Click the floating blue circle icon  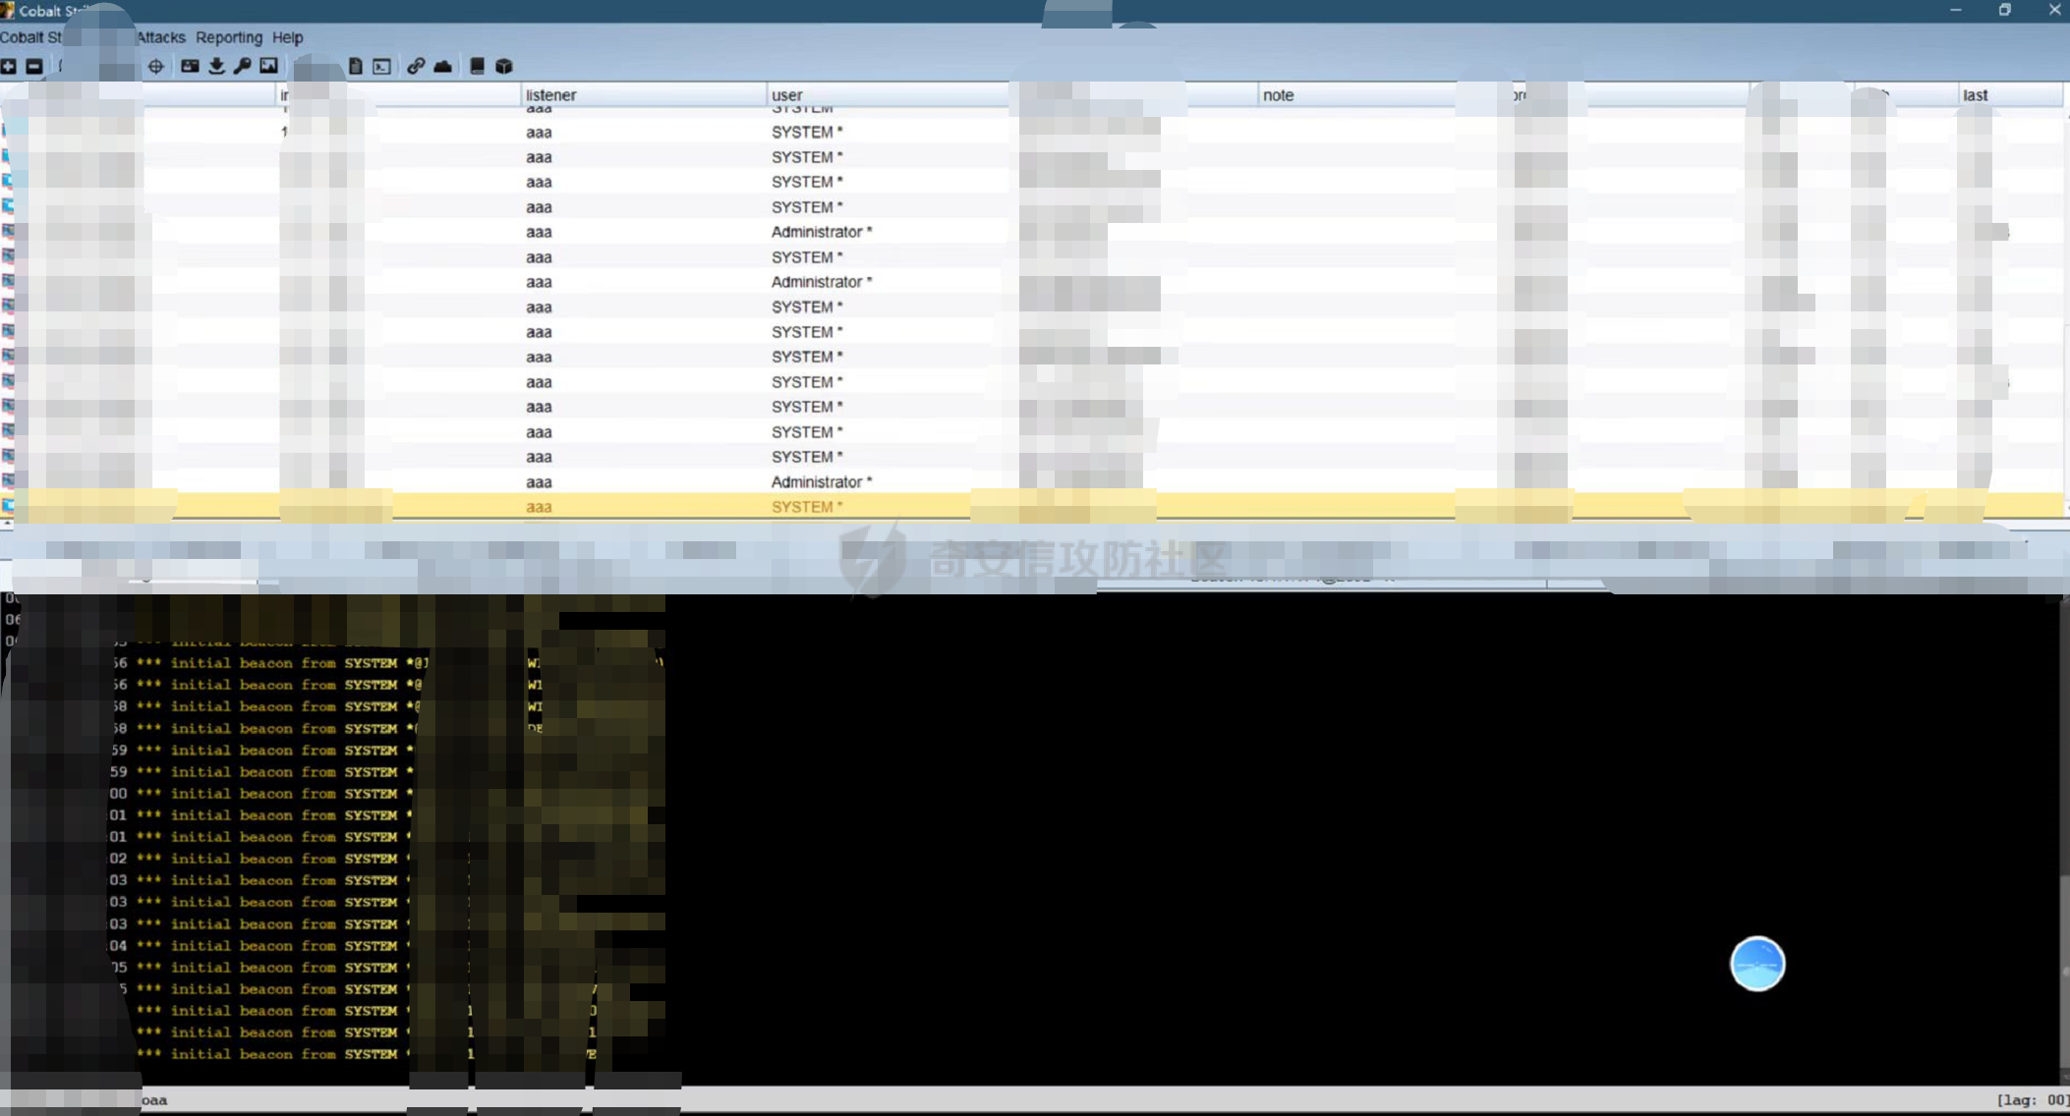[x=1757, y=964]
